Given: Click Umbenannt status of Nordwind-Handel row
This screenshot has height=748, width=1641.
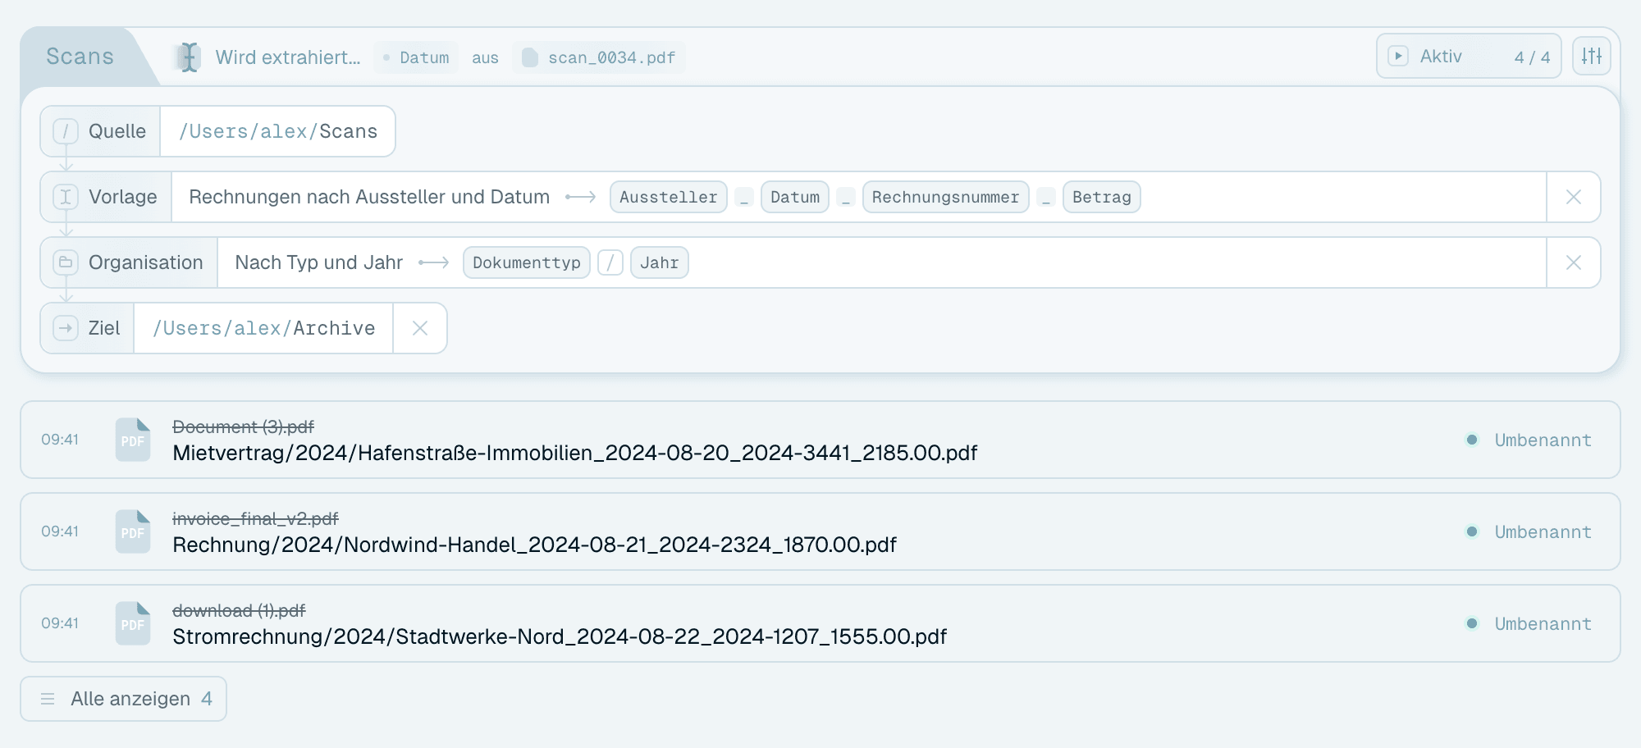Looking at the screenshot, I should (1529, 531).
